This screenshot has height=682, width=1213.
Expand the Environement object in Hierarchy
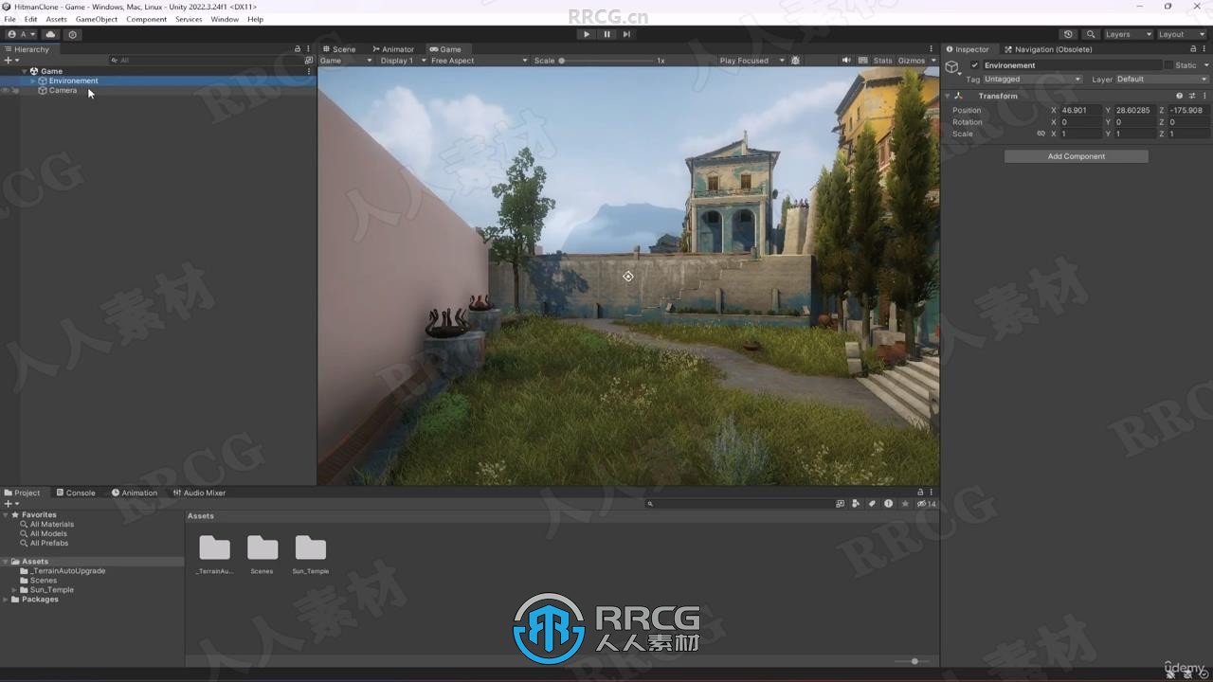pyautogui.click(x=33, y=81)
